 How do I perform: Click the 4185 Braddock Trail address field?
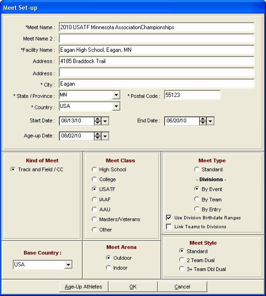click(156, 61)
